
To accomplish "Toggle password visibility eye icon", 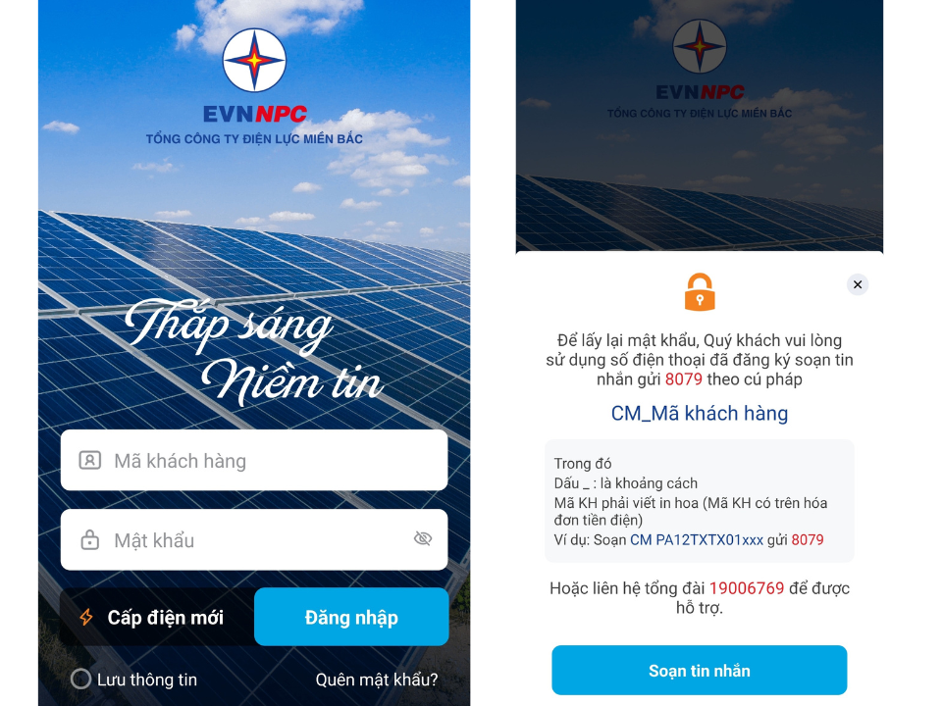I will (423, 538).
